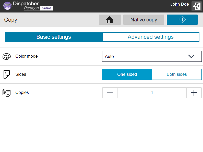Click the Copy page title
Screen dimensions: 203x152
coord(11,20)
